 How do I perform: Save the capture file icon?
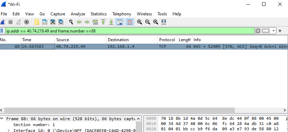45,22
